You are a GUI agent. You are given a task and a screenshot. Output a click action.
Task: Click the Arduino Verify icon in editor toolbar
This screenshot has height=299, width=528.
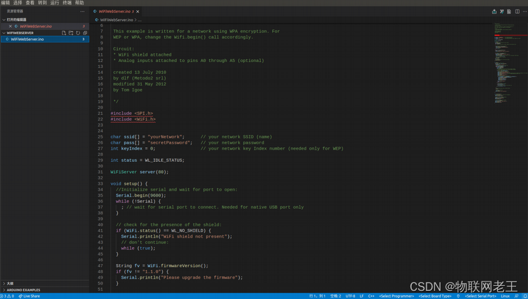tap(502, 11)
